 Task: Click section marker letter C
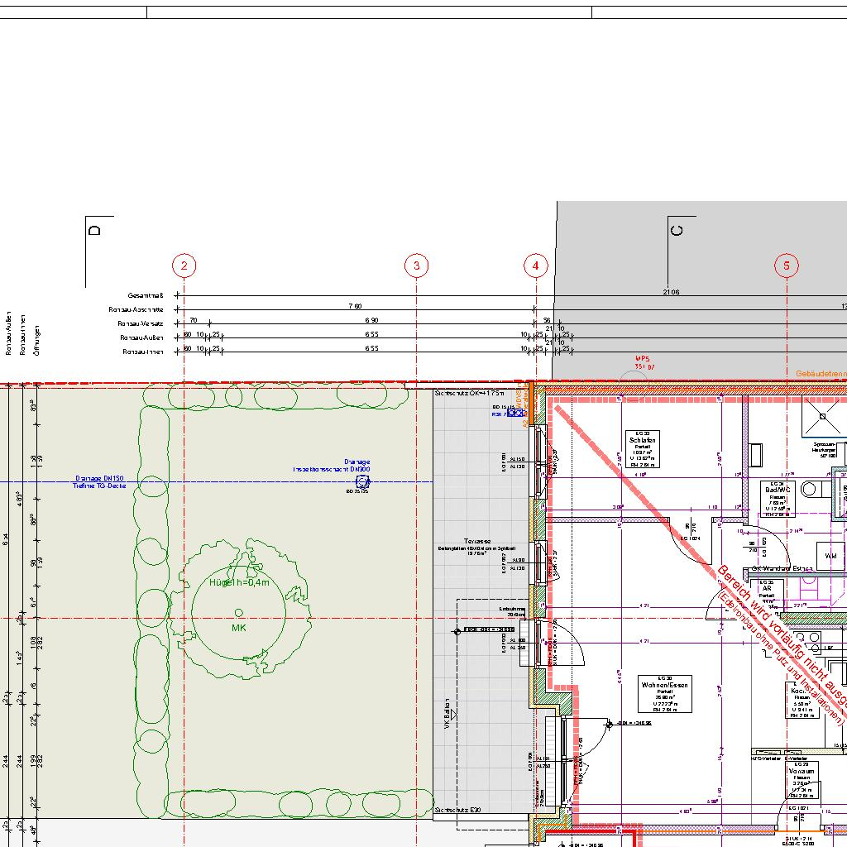(677, 230)
